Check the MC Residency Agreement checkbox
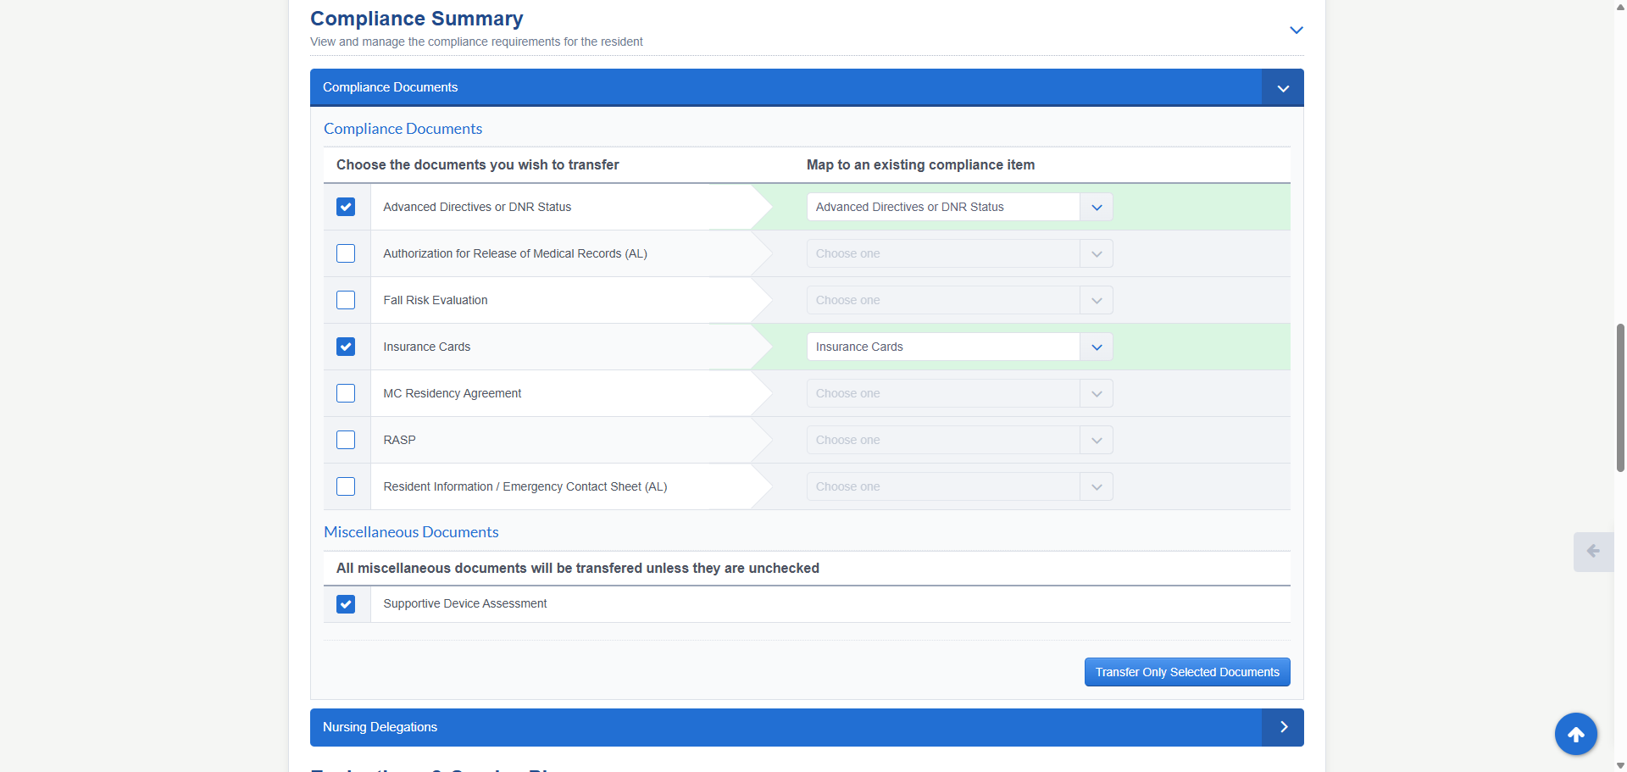 point(346,393)
